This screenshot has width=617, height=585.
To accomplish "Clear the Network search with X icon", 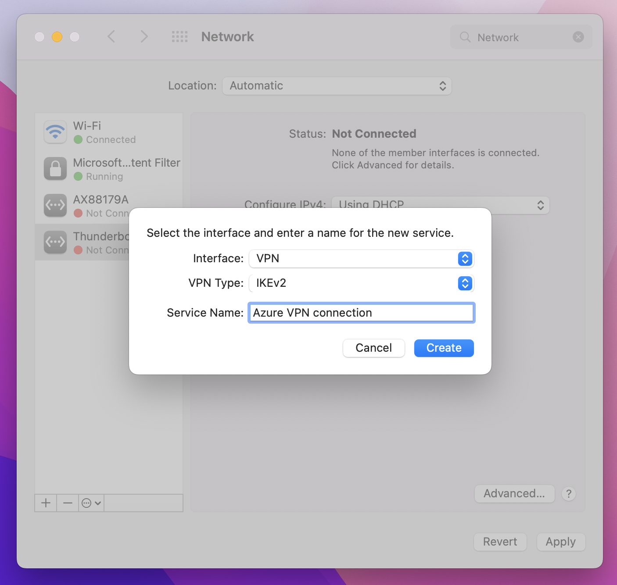I will 578,37.
